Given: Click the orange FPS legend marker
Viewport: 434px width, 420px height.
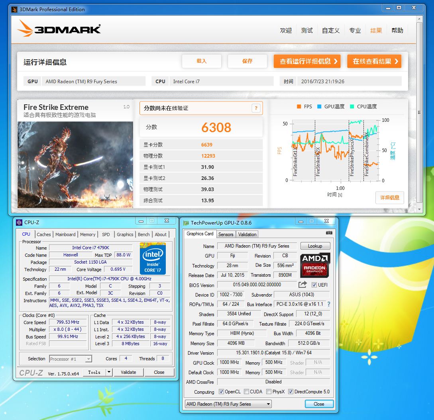Looking at the screenshot, I should pyautogui.click(x=299, y=106).
